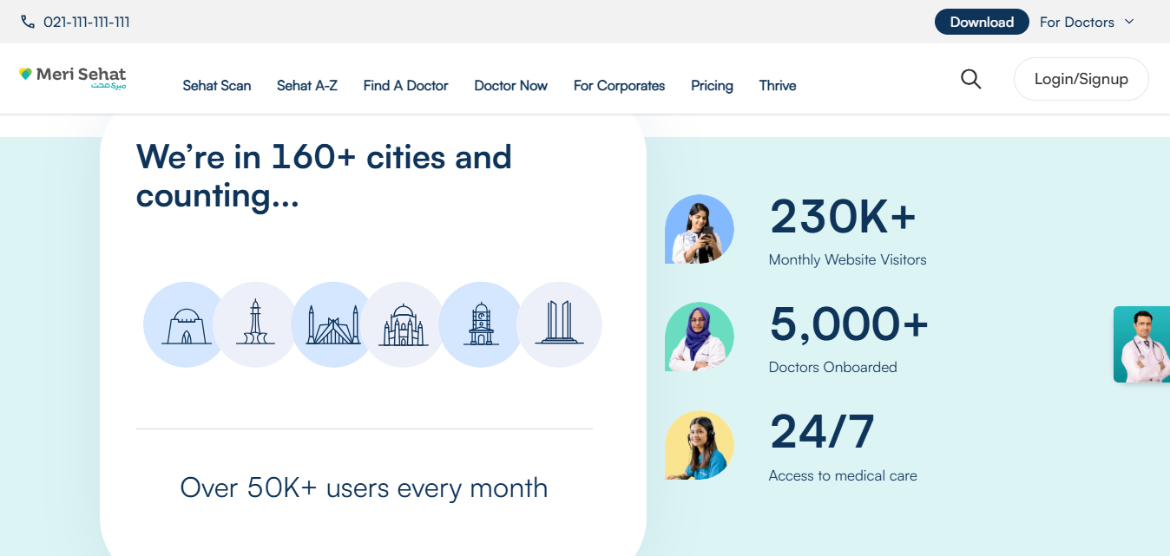
Task: Go to Find A Doctor page
Action: (x=405, y=86)
